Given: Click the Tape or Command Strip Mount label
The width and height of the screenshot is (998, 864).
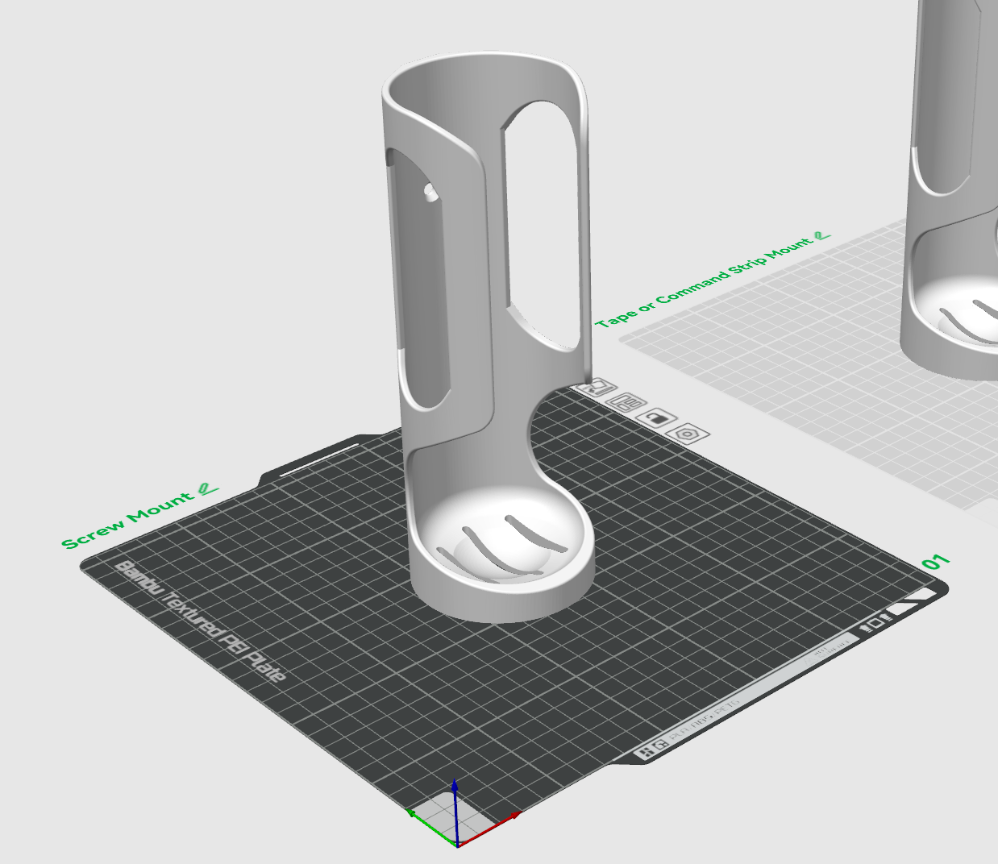Looking at the screenshot, I should point(704,283).
